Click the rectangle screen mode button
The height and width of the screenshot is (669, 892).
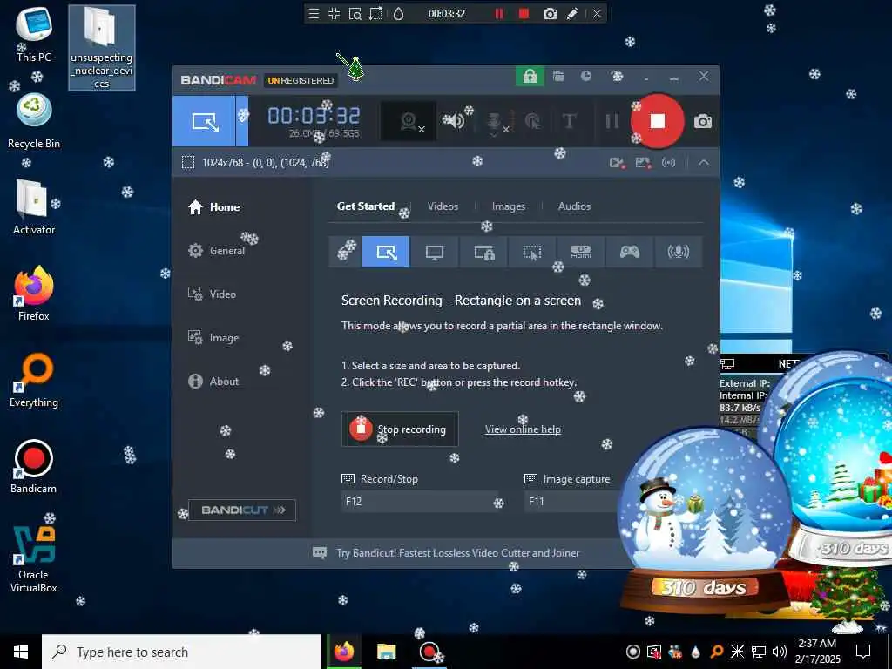click(204, 121)
